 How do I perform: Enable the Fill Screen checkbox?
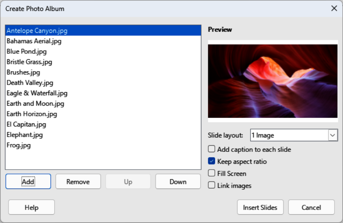point(211,173)
